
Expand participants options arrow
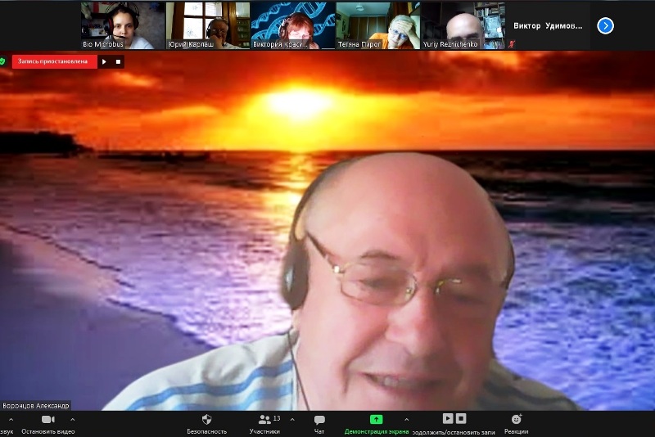coord(292,420)
